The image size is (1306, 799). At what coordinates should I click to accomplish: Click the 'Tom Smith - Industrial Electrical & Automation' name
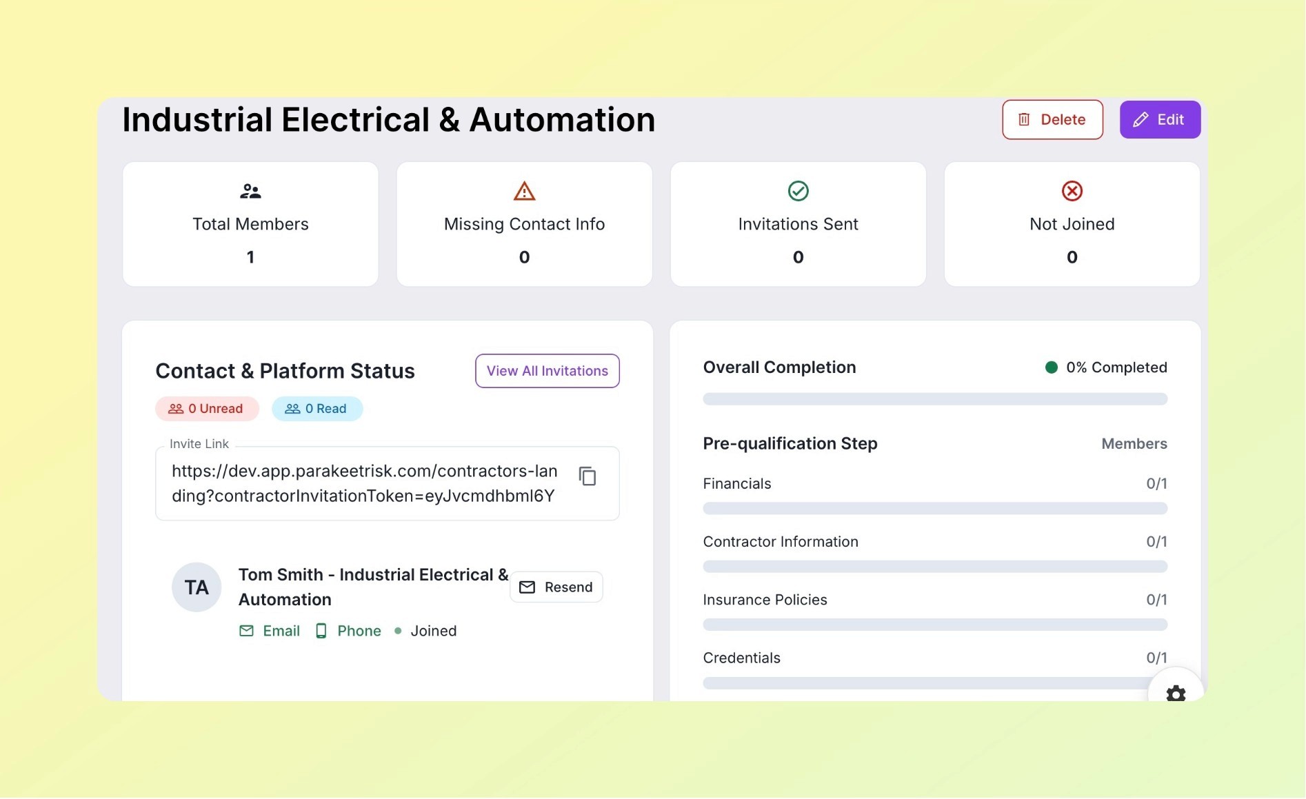click(373, 587)
